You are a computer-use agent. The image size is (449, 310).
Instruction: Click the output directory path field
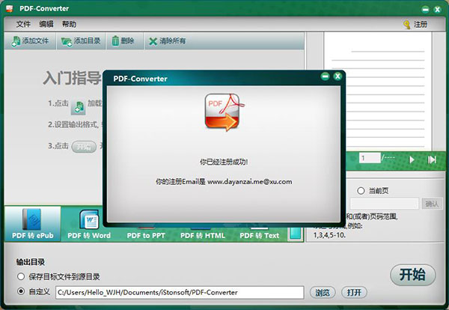[x=180, y=292]
